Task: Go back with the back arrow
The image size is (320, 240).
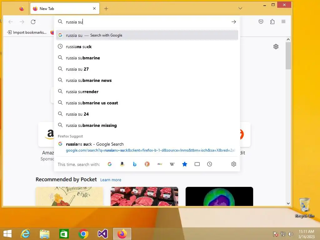Action: click(11, 22)
